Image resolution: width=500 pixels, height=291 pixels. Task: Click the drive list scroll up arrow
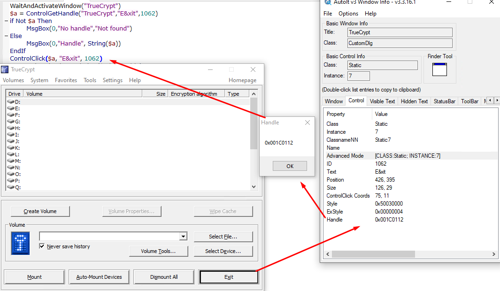(254, 94)
